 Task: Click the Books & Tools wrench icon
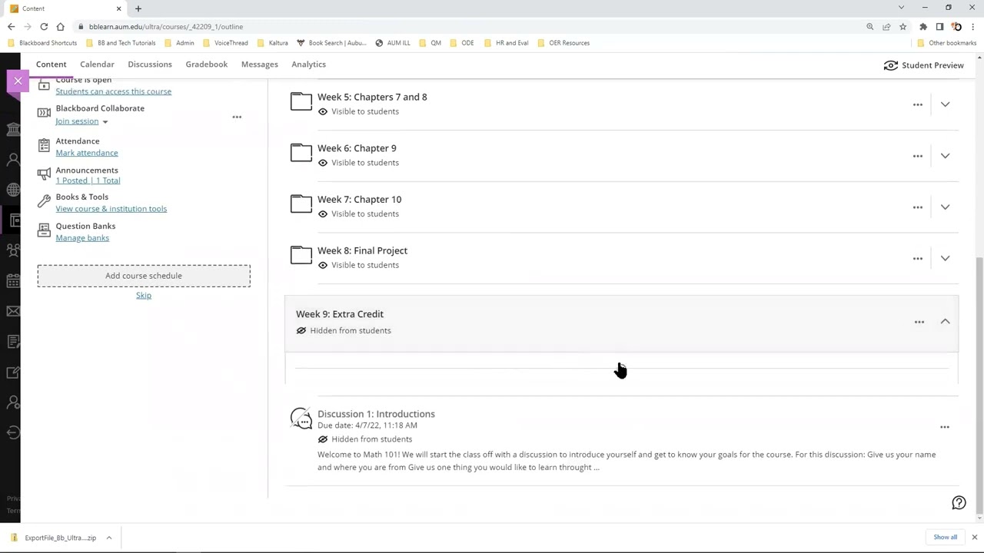pos(44,202)
